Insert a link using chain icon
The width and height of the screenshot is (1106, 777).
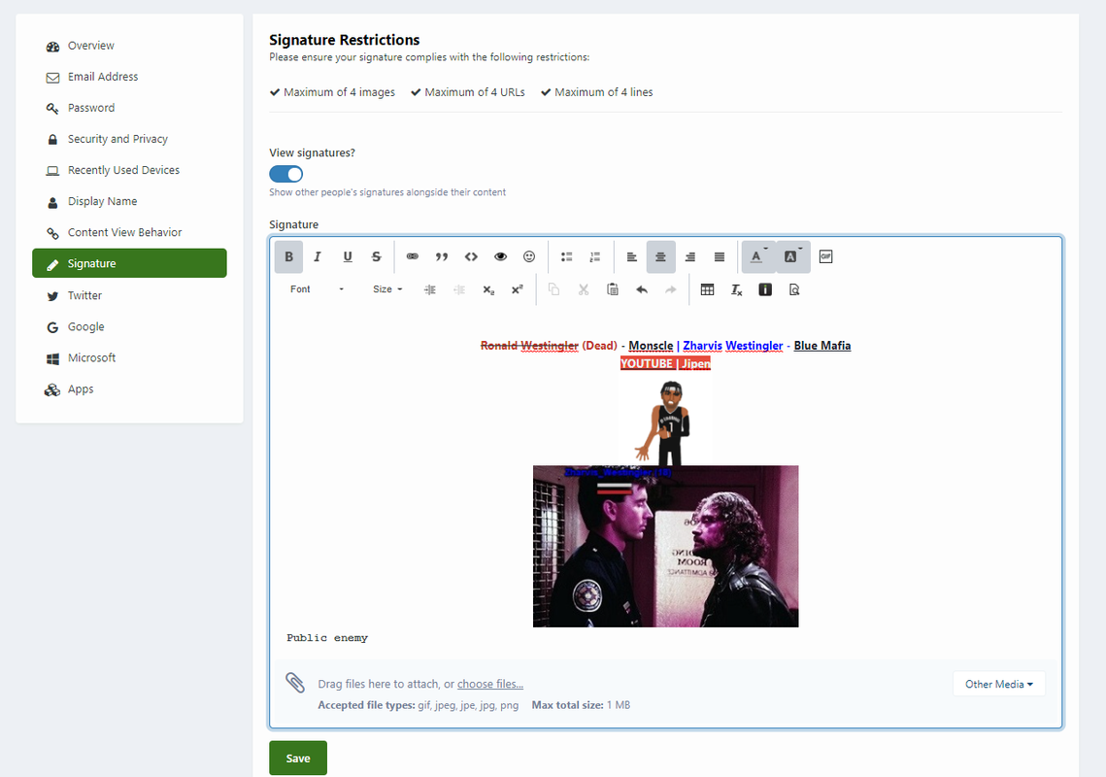tap(413, 256)
